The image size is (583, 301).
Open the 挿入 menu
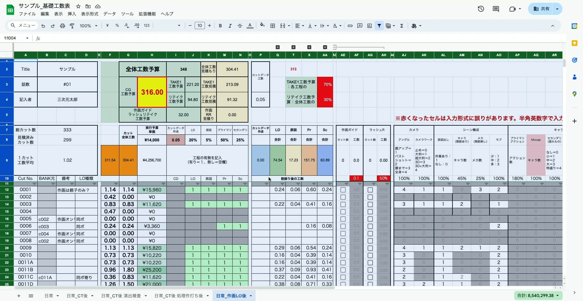pos(72,14)
